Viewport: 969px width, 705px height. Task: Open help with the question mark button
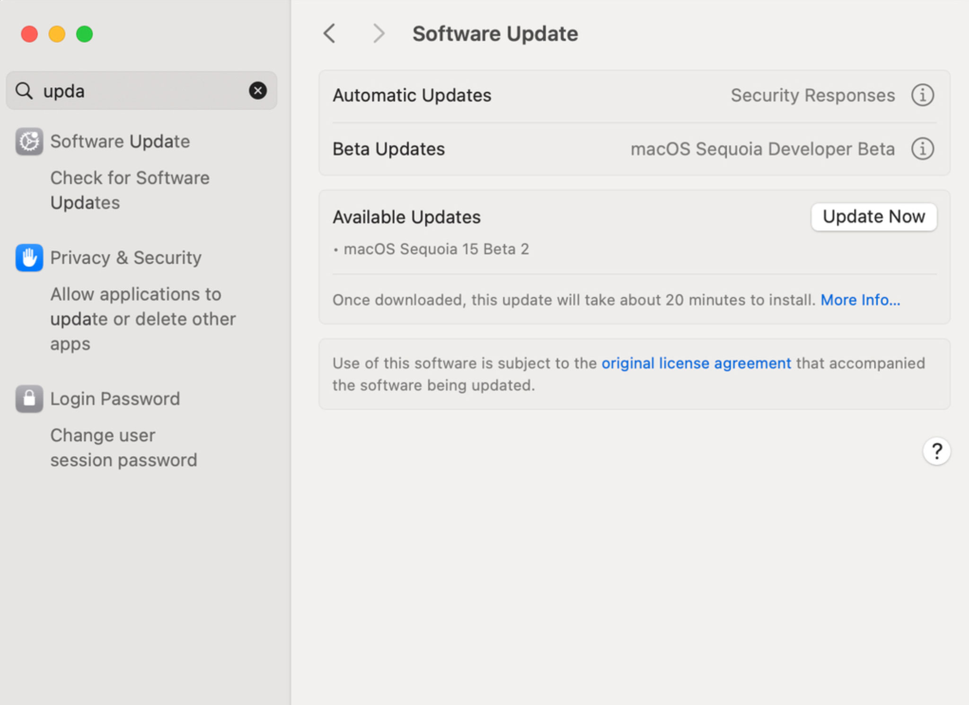pyautogui.click(x=936, y=451)
